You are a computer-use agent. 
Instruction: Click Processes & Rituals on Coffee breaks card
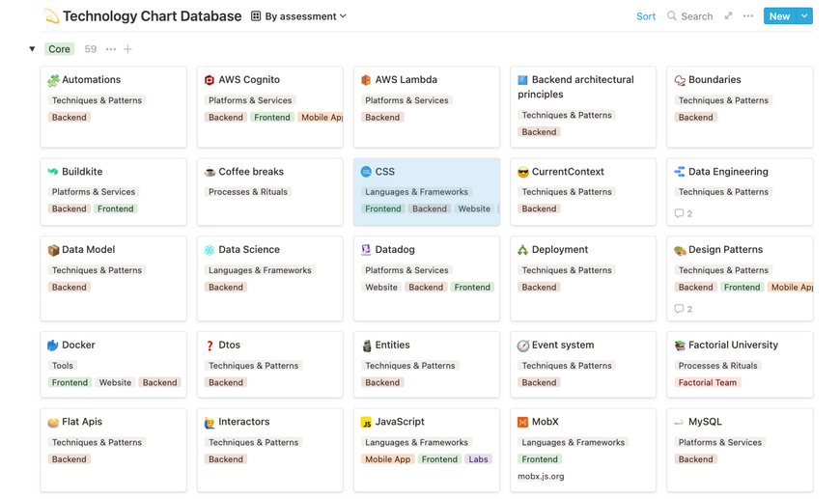pos(247,191)
